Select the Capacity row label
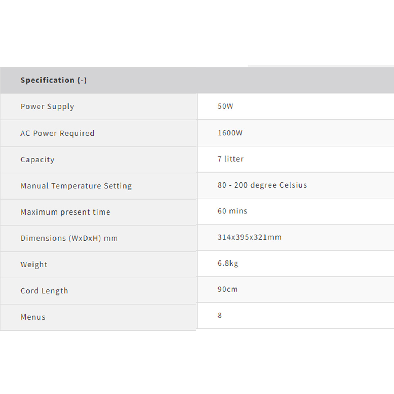Screen dimensions: 394x394 tap(37, 159)
